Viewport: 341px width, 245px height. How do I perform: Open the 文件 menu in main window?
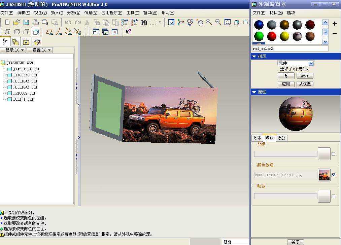tap(7, 13)
